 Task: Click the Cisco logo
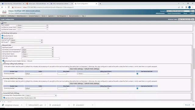4,12
